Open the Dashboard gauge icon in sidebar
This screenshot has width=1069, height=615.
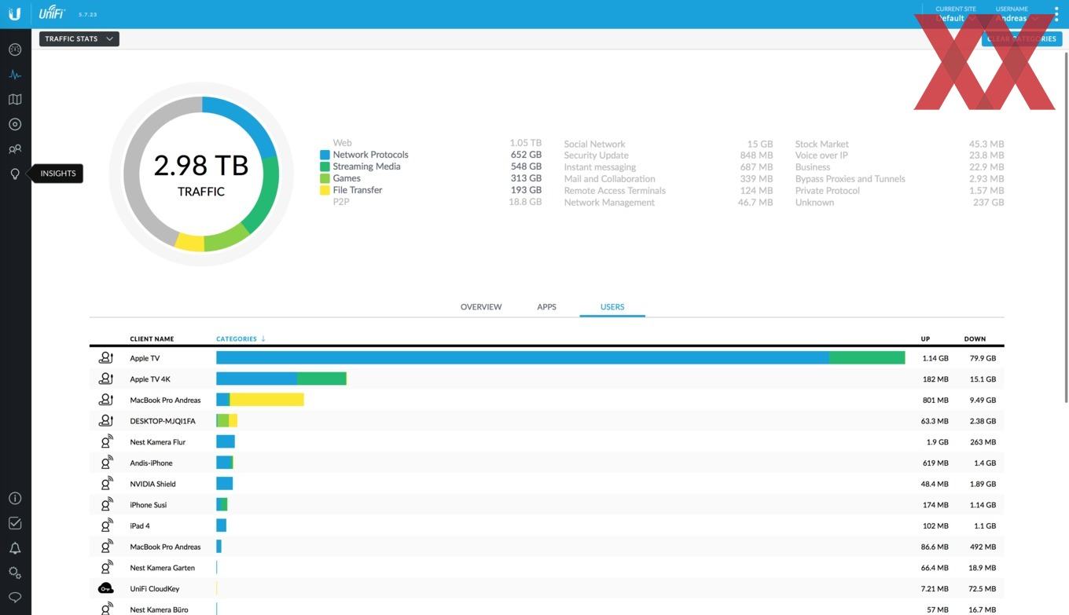click(15, 49)
